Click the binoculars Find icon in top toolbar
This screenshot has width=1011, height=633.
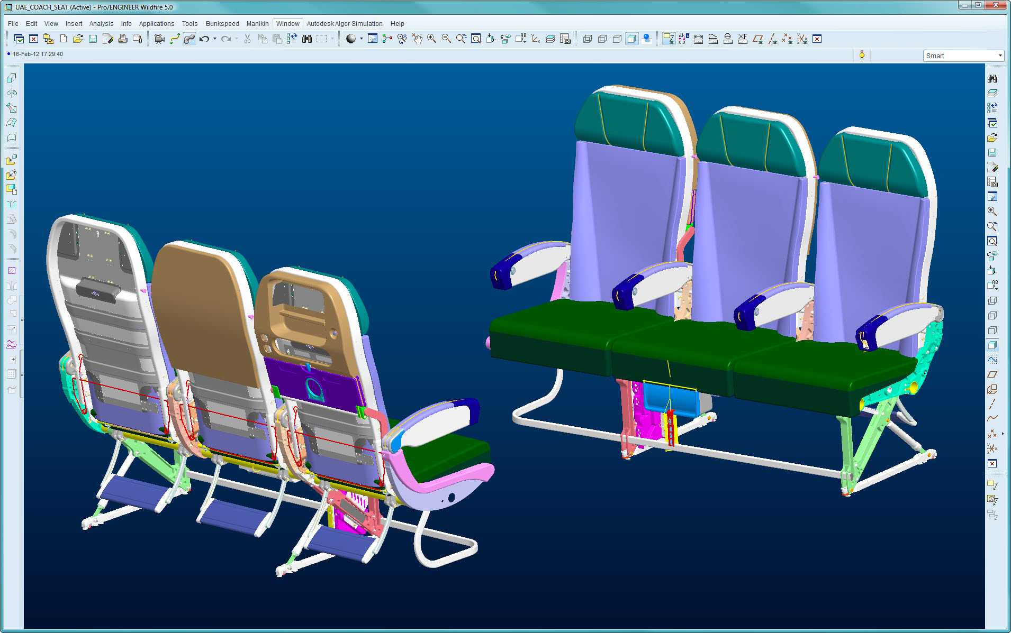(306, 39)
